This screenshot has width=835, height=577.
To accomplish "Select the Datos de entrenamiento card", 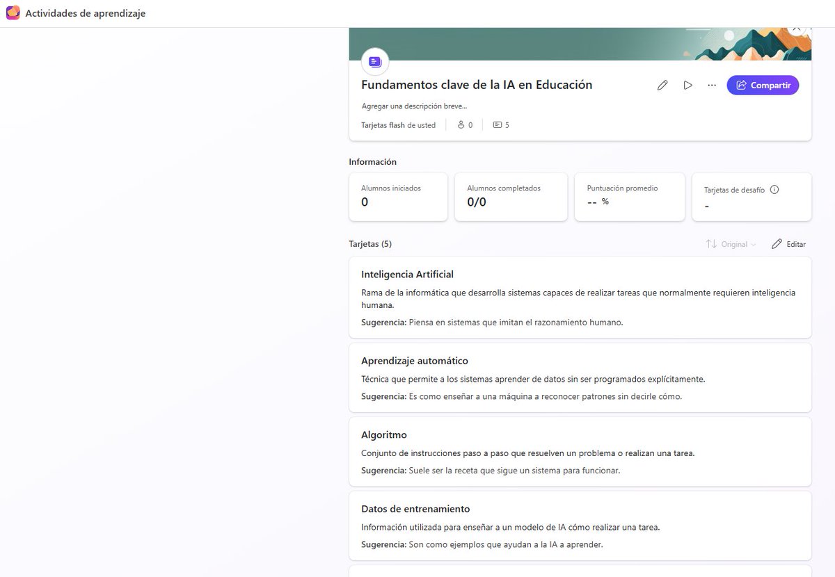I will [x=580, y=526].
